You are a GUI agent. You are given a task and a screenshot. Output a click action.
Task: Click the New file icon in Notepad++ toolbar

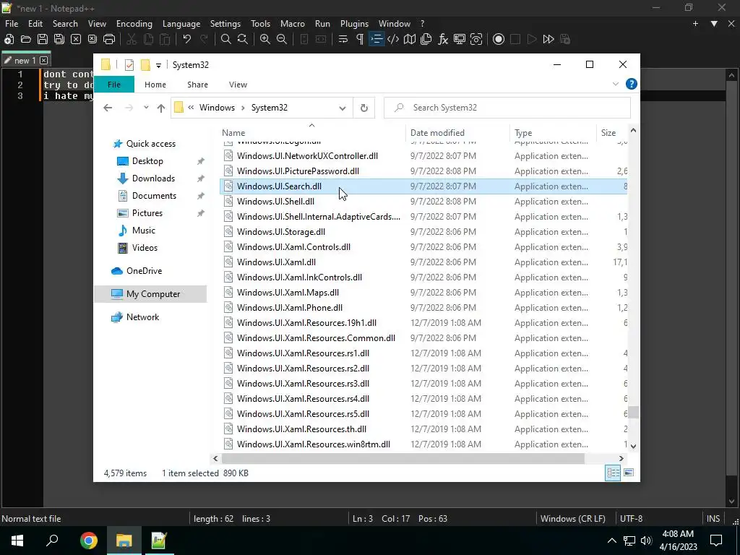coord(9,39)
